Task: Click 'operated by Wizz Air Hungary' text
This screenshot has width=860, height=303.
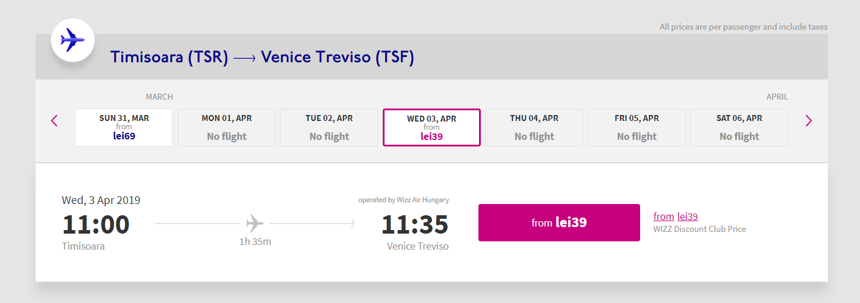Action: tap(404, 200)
